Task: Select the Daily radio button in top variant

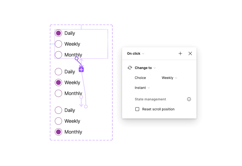Action: click(59, 33)
